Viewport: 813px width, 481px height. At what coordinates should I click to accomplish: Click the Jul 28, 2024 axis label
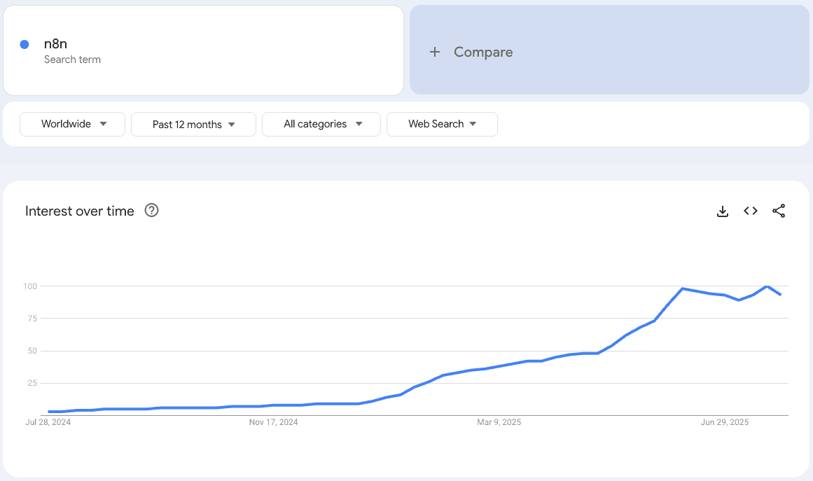tap(48, 422)
